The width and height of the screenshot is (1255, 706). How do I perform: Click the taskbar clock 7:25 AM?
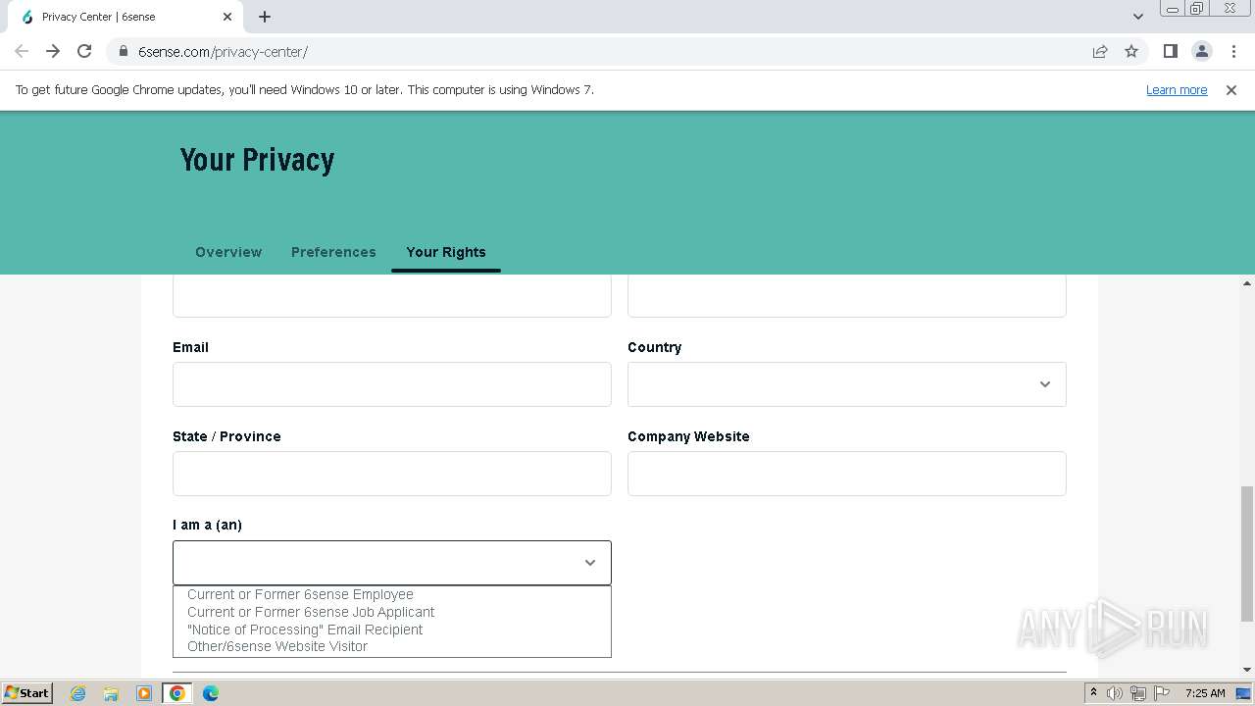1205,693
